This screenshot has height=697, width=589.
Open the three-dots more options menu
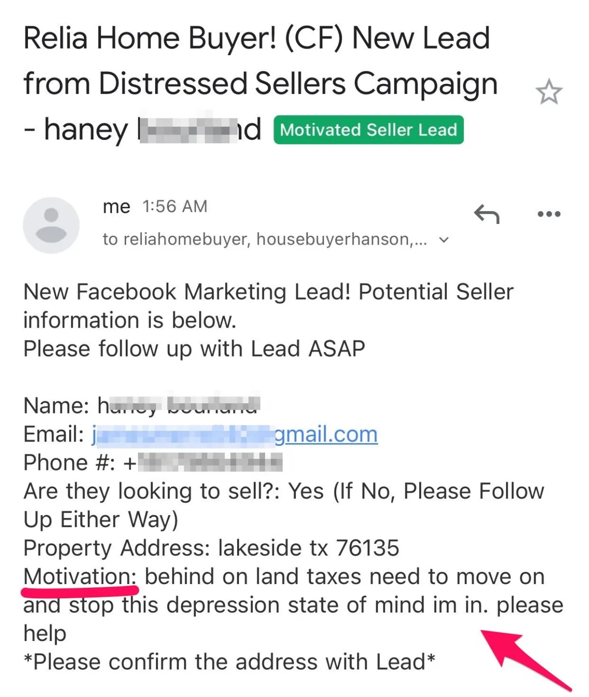(x=549, y=214)
